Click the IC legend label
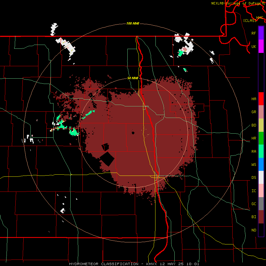This screenshot has height=266, width=266. 254,191
